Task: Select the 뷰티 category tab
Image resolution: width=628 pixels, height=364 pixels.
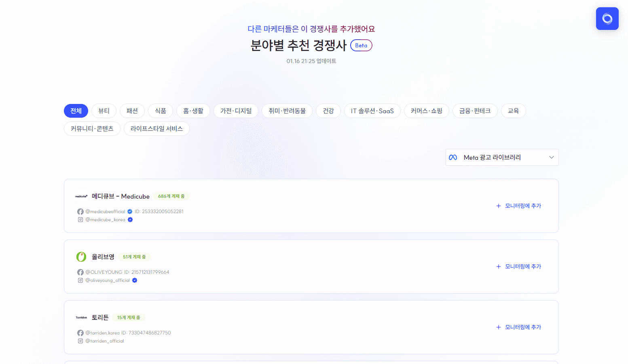Action: tap(104, 111)
